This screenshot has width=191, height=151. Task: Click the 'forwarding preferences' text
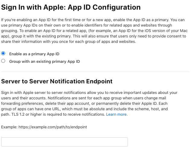tap(22, 103)
